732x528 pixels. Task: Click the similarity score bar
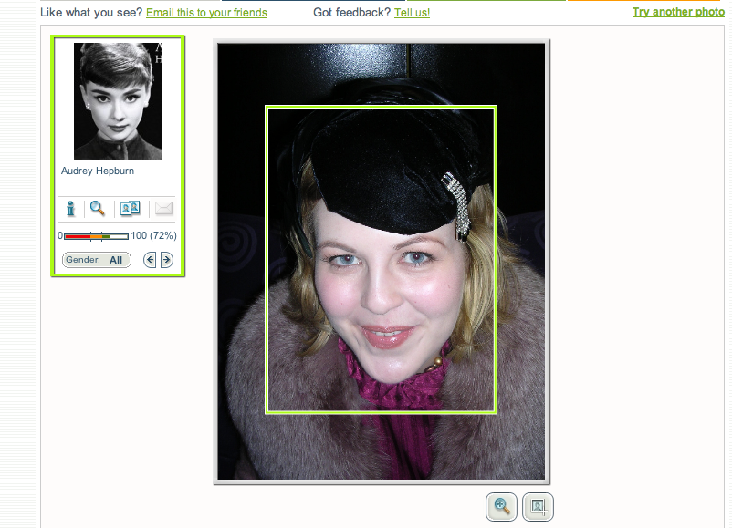click(x=96, y=236)
